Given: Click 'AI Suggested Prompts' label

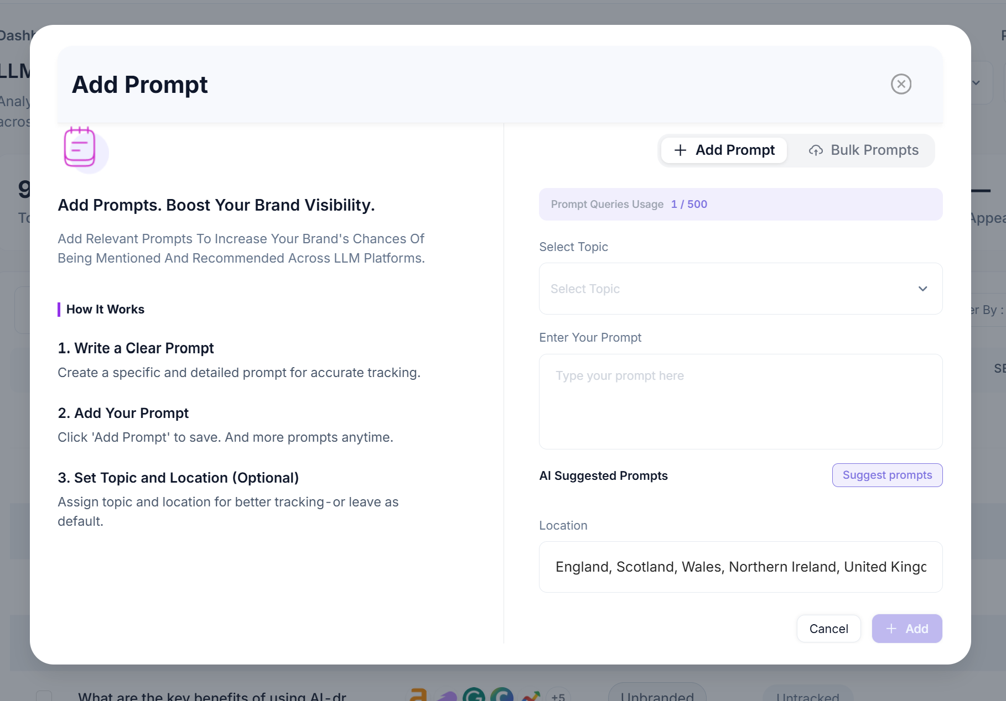Looking at the screenshot, I should [603, 475].
